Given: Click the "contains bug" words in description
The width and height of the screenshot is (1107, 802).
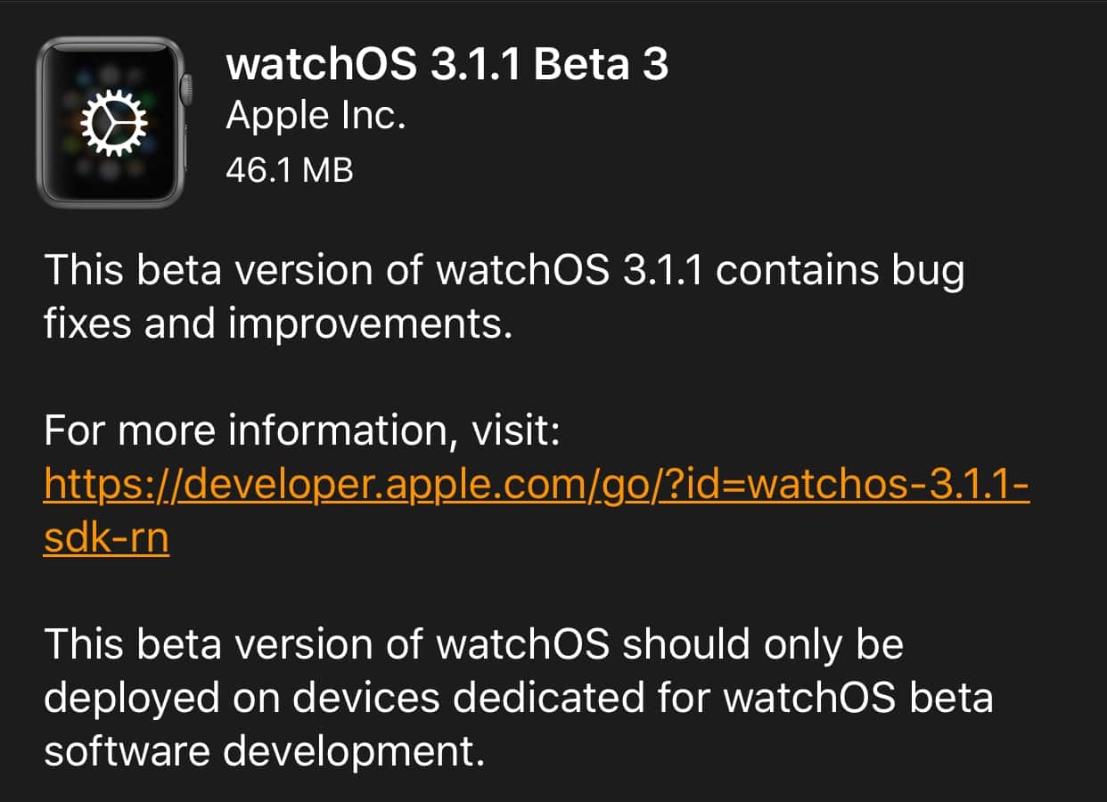Looking at the screenshot, I should (x=840, y=271).
